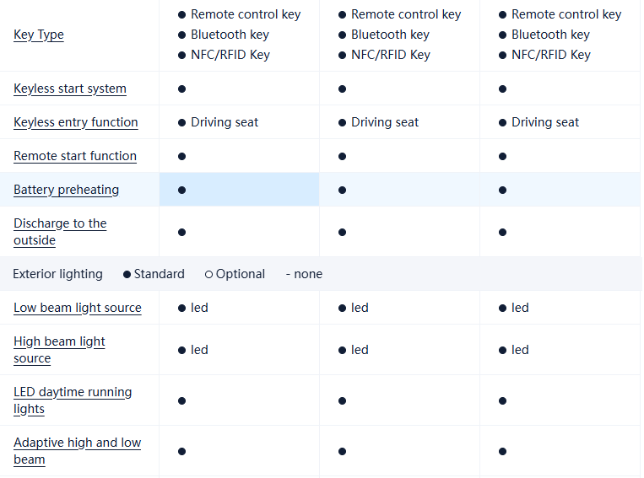Viewport: 644px width, 478px height.
Task: Click the second column's Adaptive high and low beam dot
Action: point(342,451)
